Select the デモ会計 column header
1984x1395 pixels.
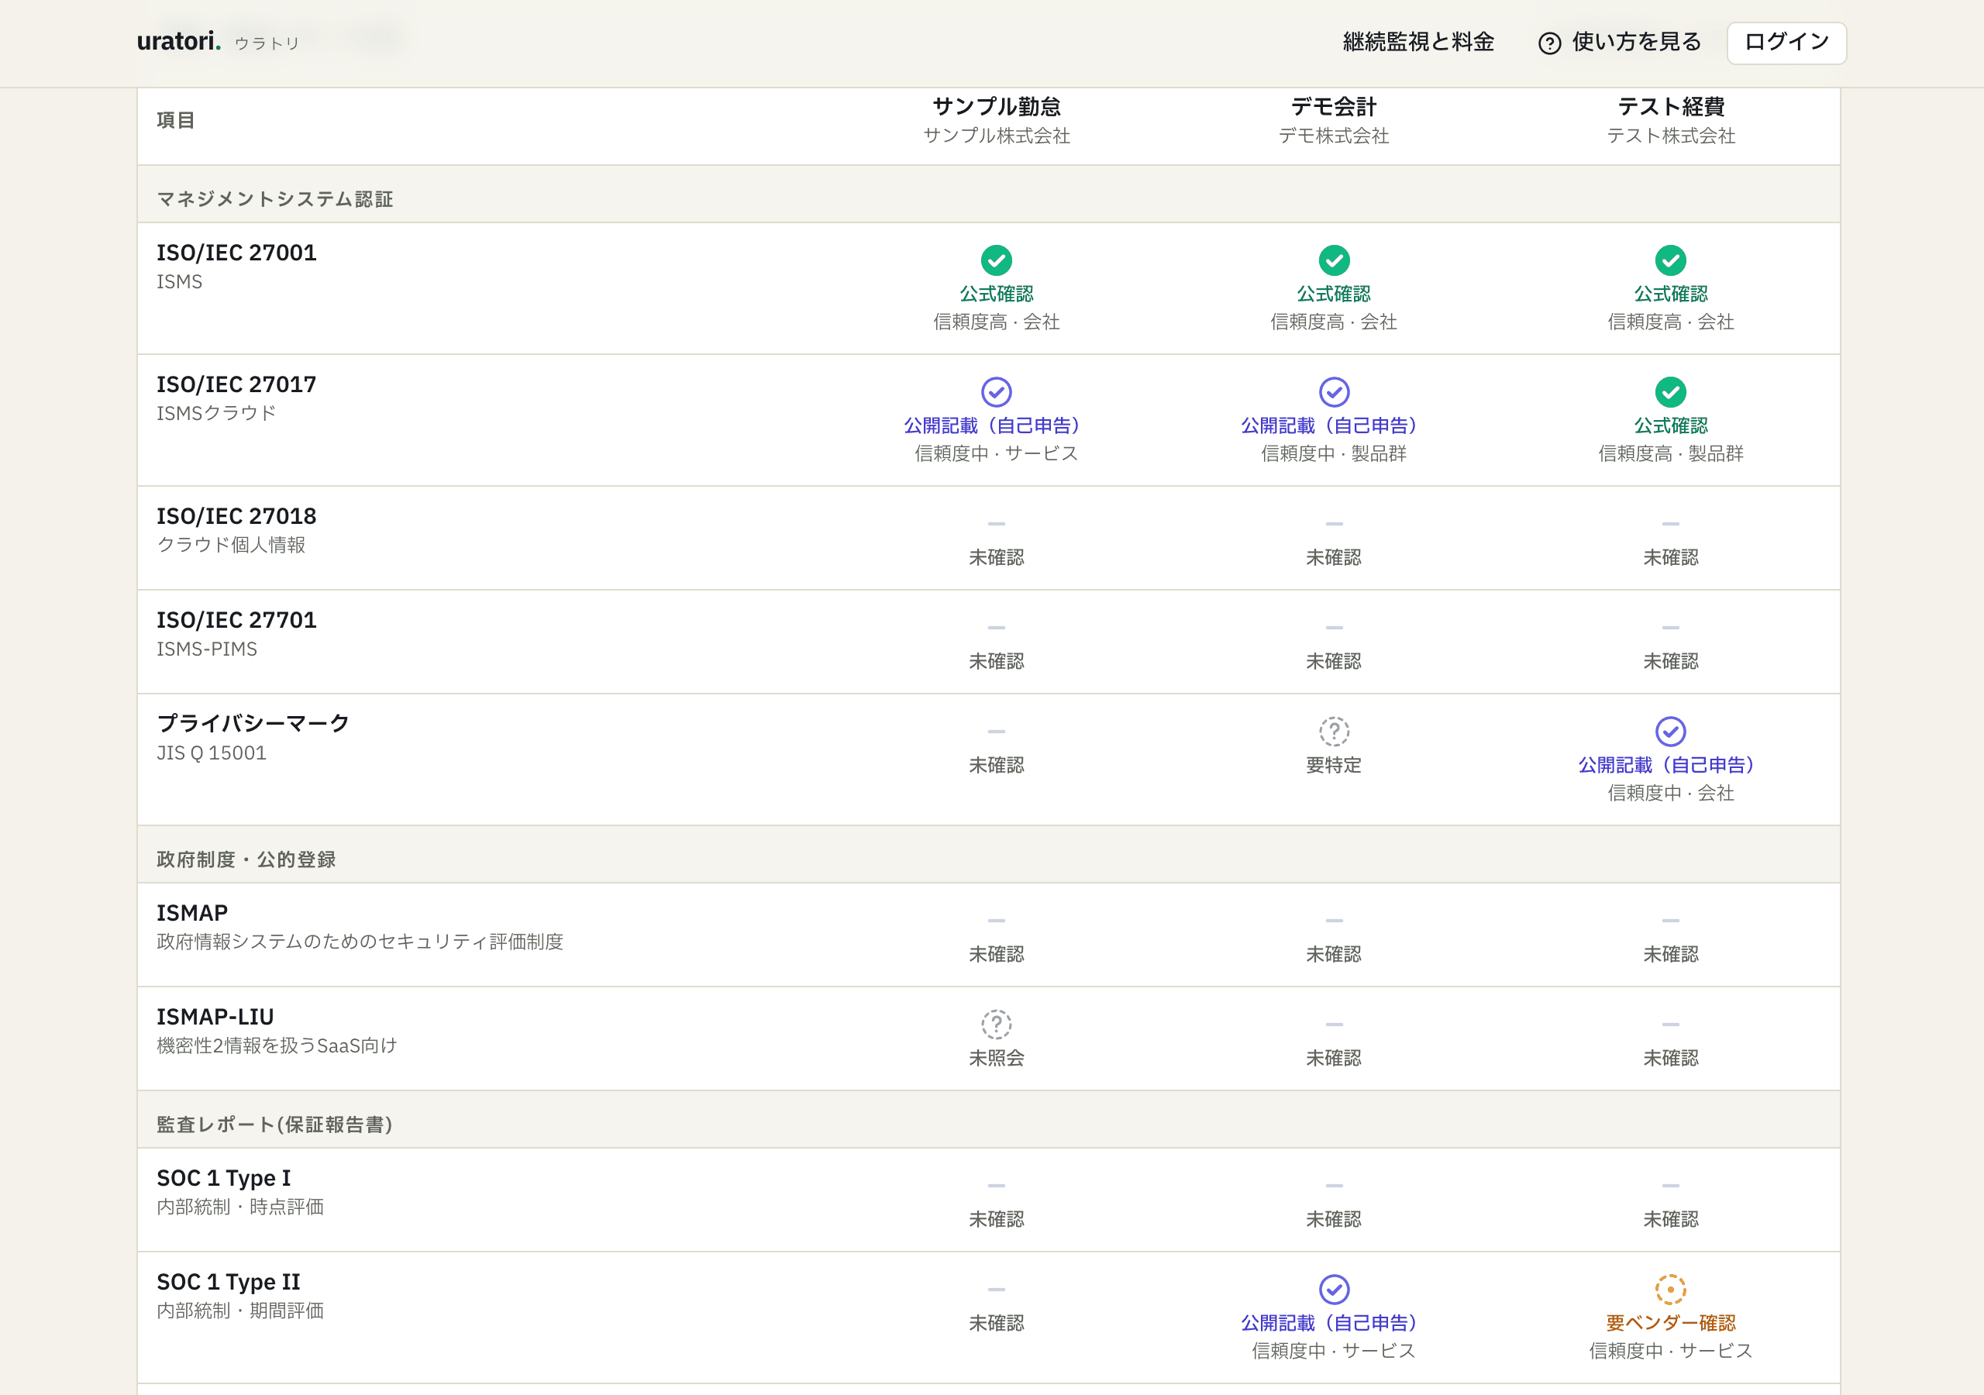(1333, 107)
